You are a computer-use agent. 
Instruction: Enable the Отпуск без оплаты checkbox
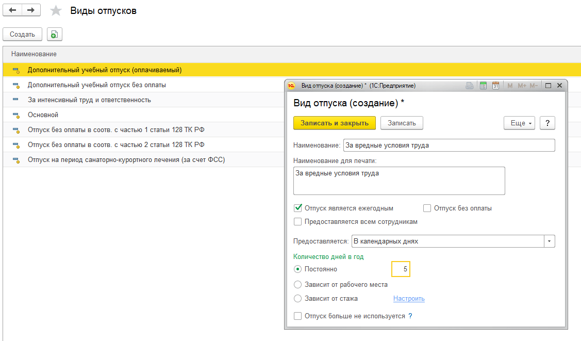coord(427,208)
